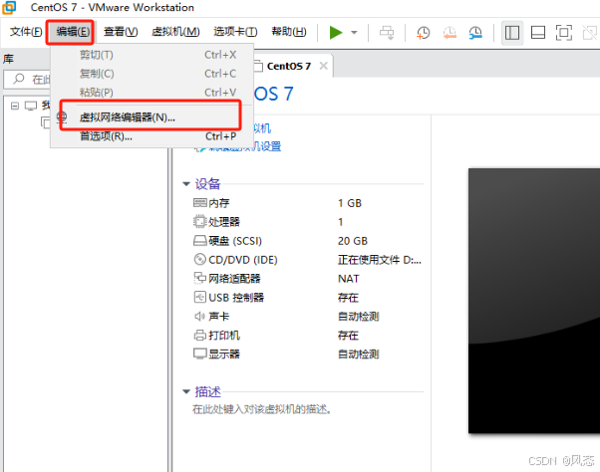
Task: Click the sound card speaker icon
Action: 199,316
